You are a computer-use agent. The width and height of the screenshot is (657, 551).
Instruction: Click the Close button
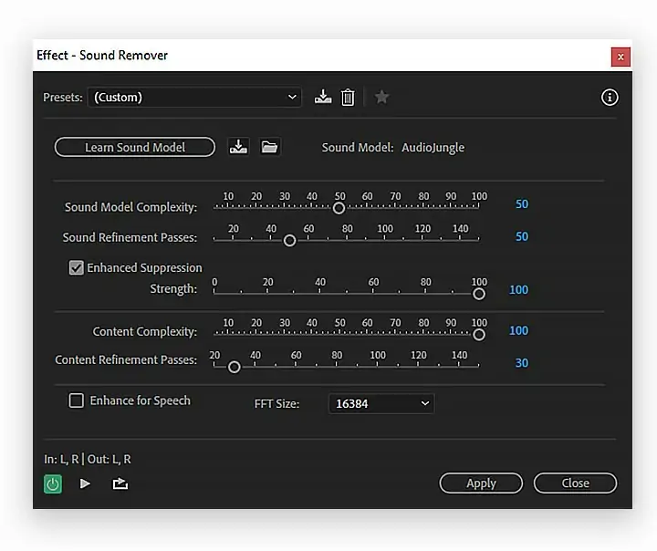click(575, 483)
